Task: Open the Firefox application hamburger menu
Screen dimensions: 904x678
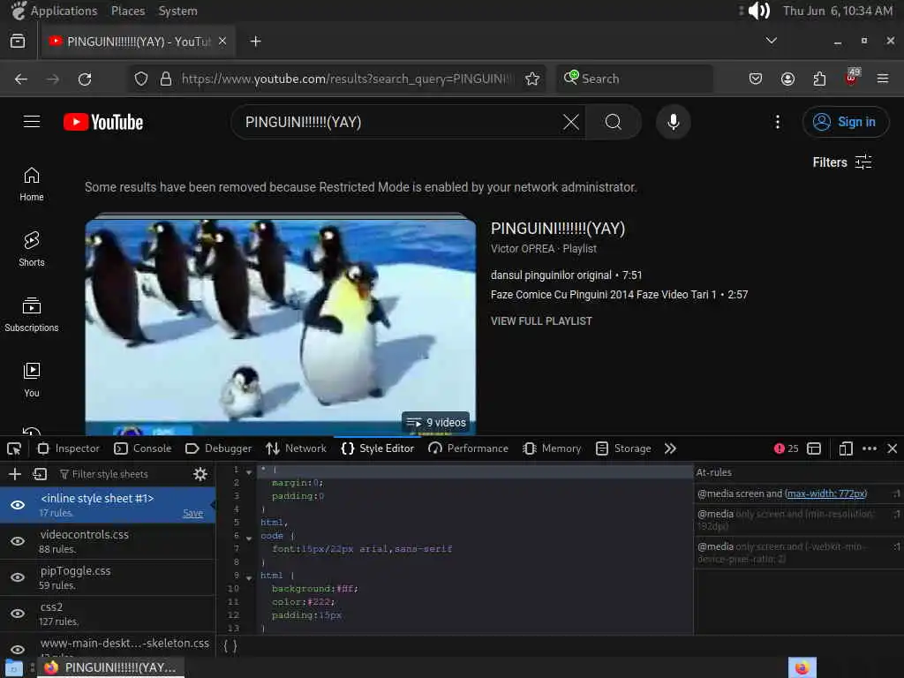Action: (x=883, y=79)
